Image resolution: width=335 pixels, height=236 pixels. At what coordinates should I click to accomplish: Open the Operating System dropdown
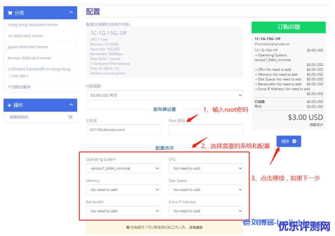click(x=123, y=168)
